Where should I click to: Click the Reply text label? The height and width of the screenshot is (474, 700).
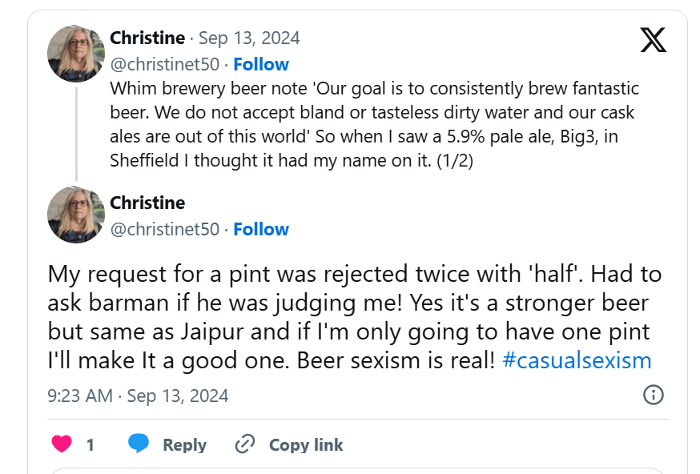click(x=184, y=445)
